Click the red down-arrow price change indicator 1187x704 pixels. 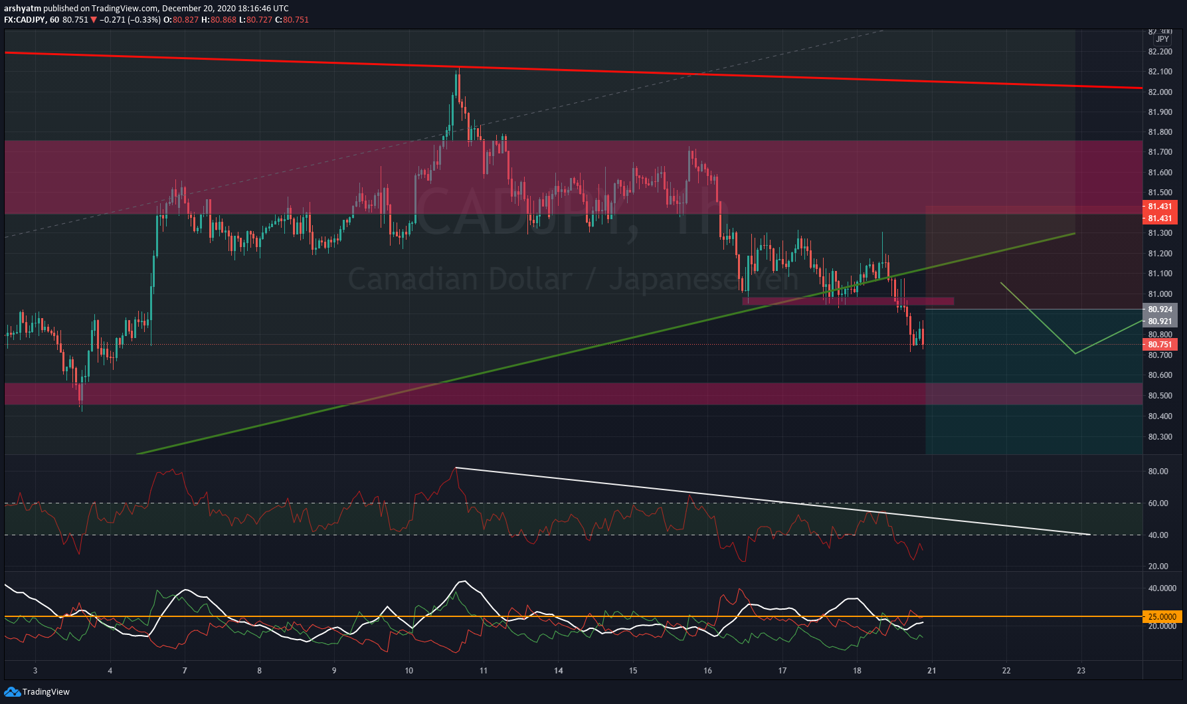94,20
